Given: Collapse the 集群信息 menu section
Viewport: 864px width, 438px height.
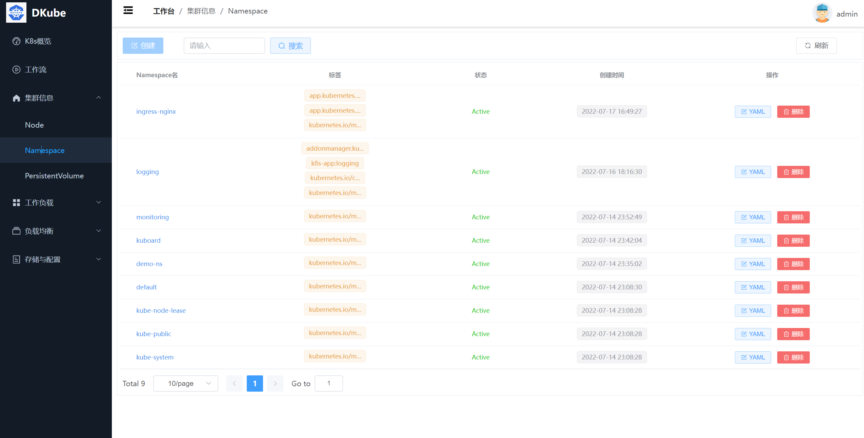Looking at the screenshot, I should coord(56,98).
